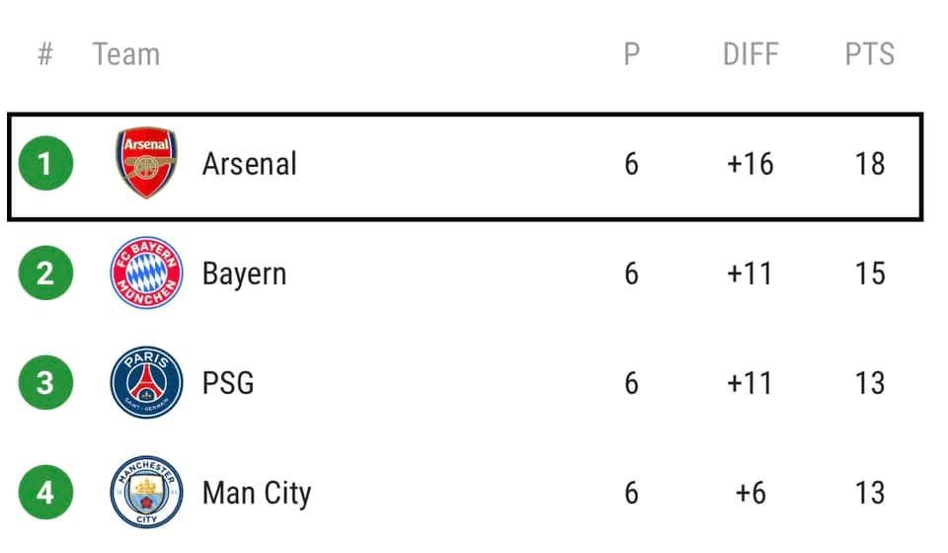Open the Bayern team name link
Viewport: 948px width, 553px height.
(x=244, y=274)
